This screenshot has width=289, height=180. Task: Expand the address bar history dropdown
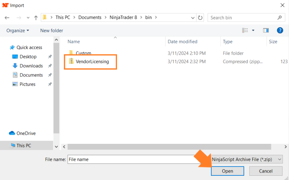[193, 18]
